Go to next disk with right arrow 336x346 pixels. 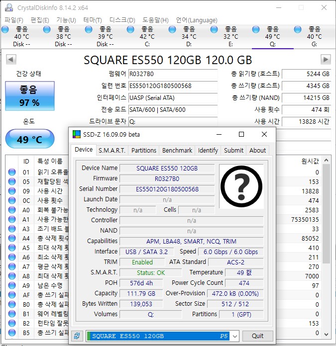pyautogui.click(x=326, y=59)
